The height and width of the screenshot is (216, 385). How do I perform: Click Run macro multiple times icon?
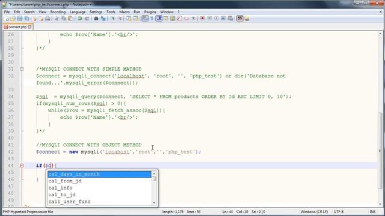pyautogui.click(x=223, y=19)
